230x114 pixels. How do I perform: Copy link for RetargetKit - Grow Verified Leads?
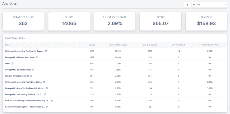point(47,88)
